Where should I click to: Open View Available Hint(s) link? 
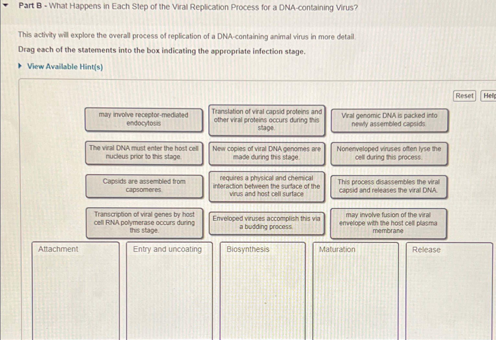64,67
